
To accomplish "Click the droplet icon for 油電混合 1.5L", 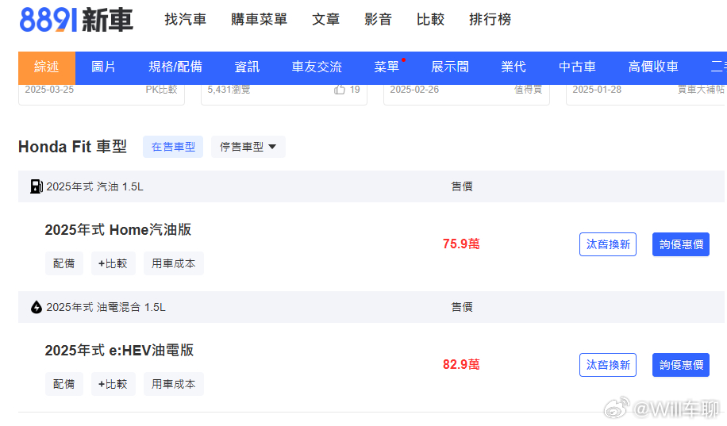I will tap(37, 307).
